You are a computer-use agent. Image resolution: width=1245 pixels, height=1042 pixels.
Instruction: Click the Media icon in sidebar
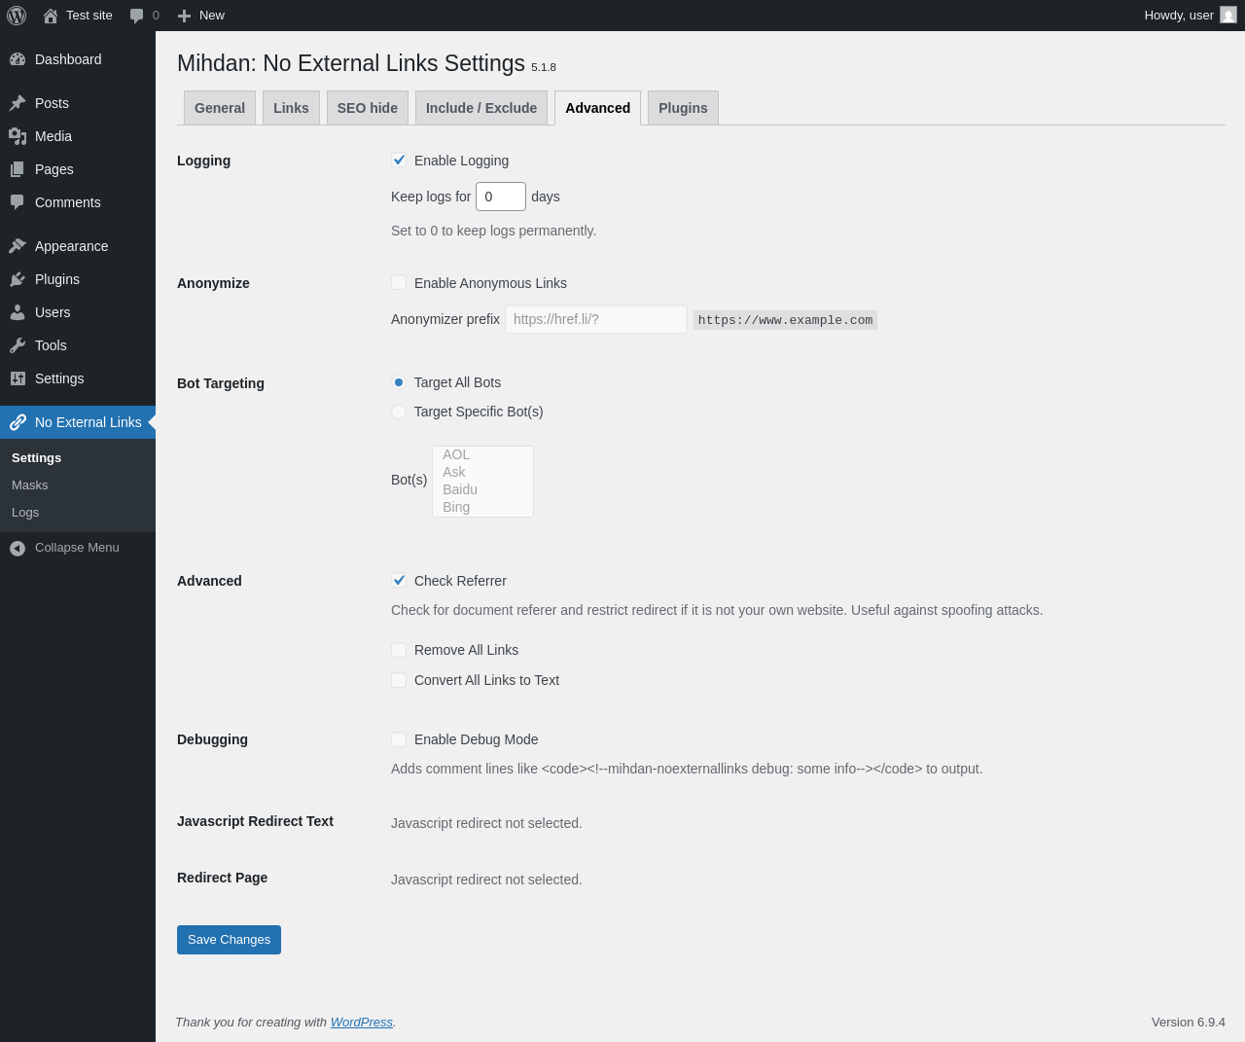pyautogui.click(x=18, y=136)
